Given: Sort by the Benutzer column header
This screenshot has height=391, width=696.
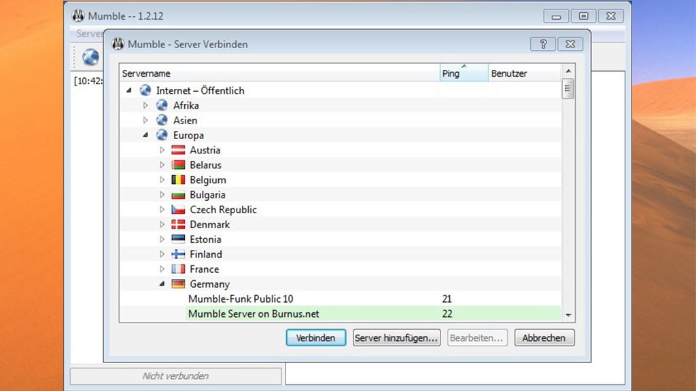Looking at the screenshot, I should point(523,73).
